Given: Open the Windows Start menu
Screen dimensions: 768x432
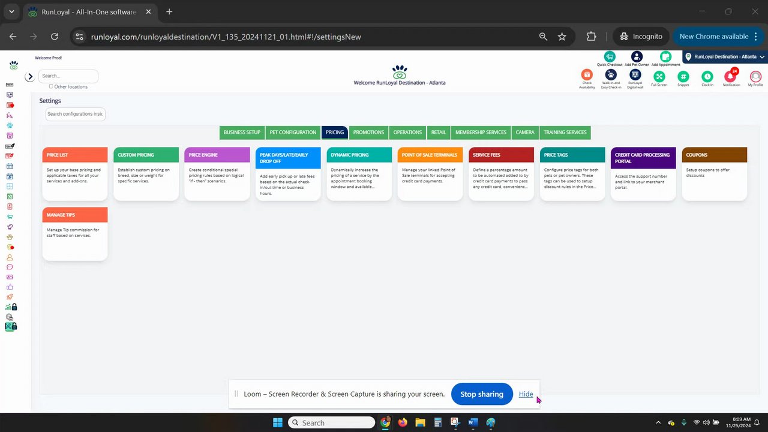Looking at the screenshot, I should tap(278, 422).
